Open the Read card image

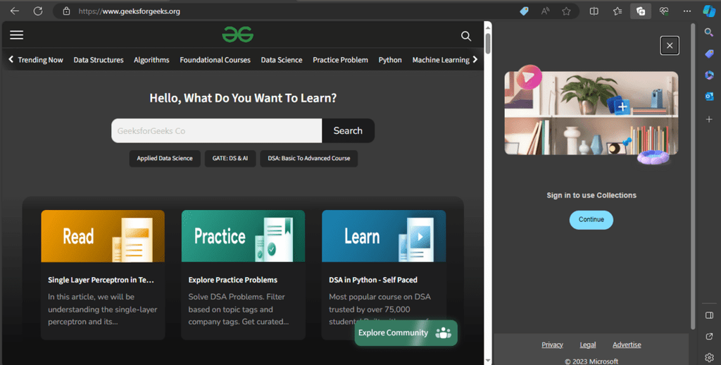(x=103, y=236)
